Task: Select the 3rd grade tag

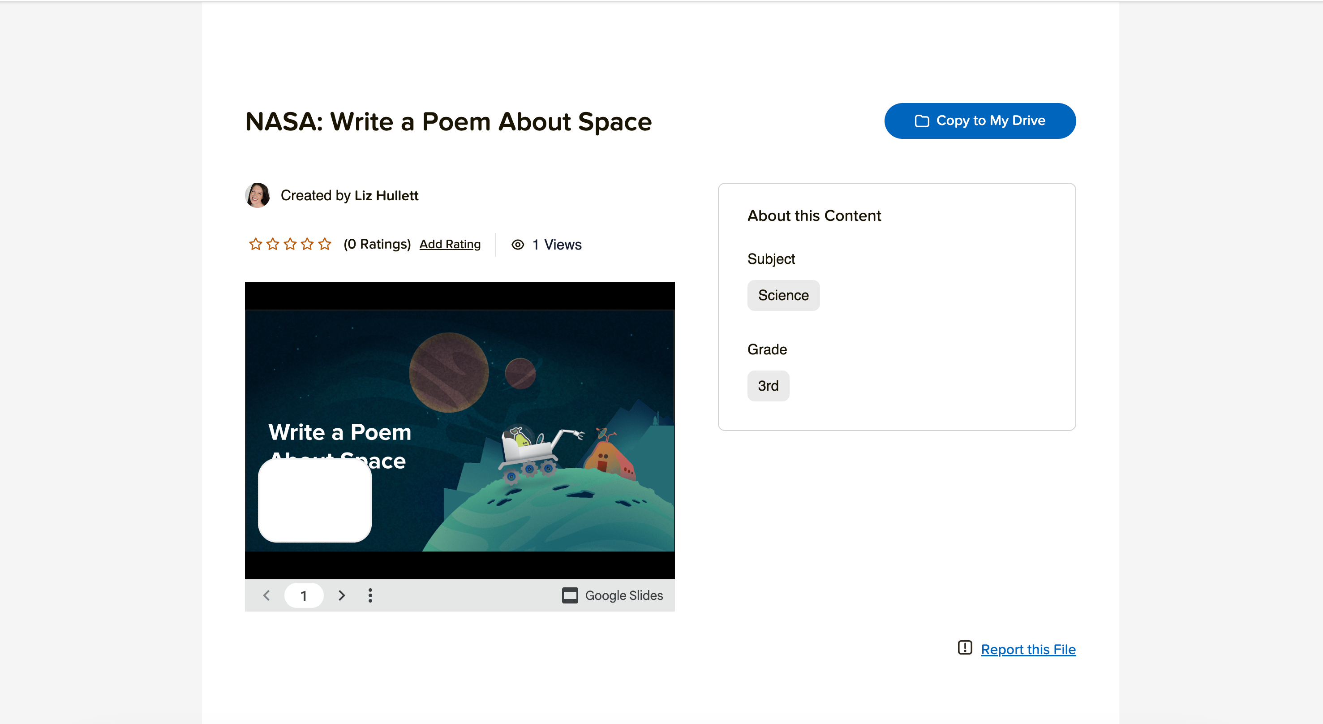Action: click(x=769, y=386)
